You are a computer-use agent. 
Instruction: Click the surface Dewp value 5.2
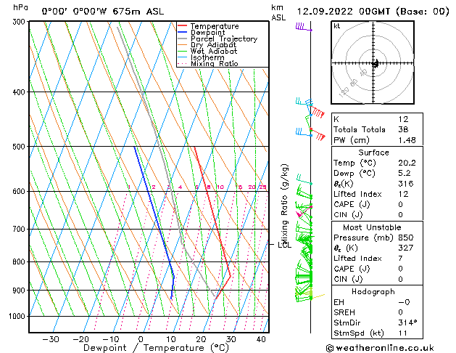tap(405, 174)
